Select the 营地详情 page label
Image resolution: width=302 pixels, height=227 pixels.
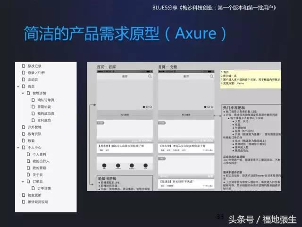39,93
